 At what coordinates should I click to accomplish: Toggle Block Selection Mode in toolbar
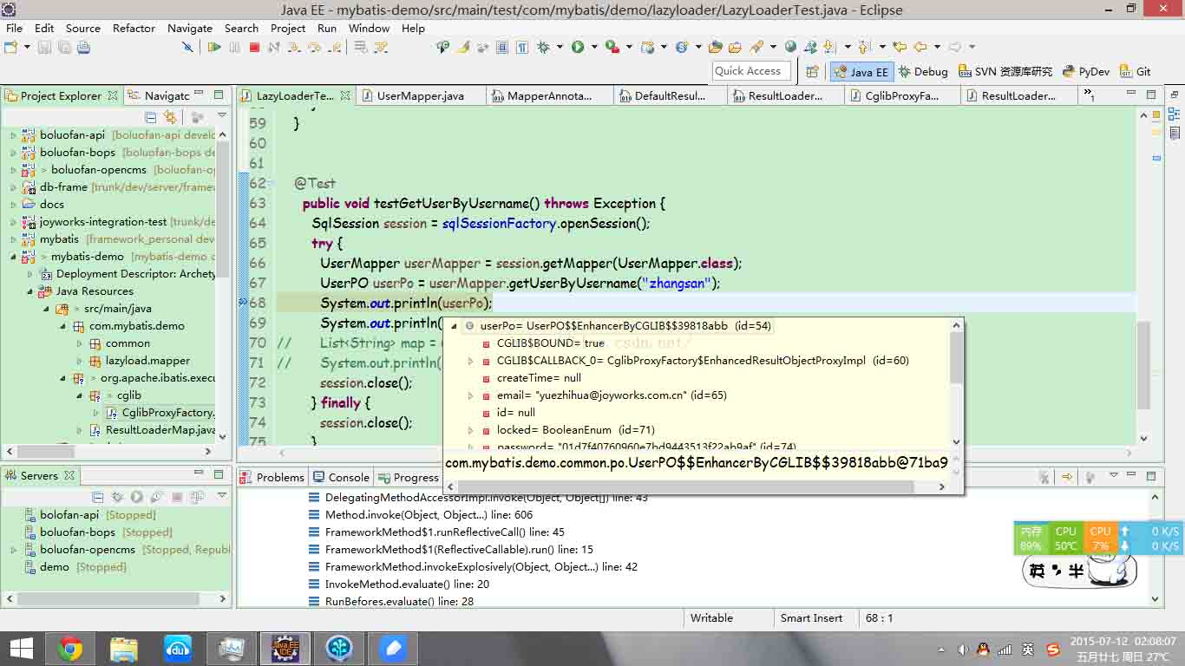pos(501,47)
